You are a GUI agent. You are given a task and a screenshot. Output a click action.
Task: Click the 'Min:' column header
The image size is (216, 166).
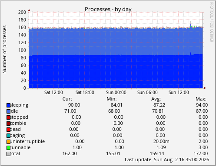[112, 99]
